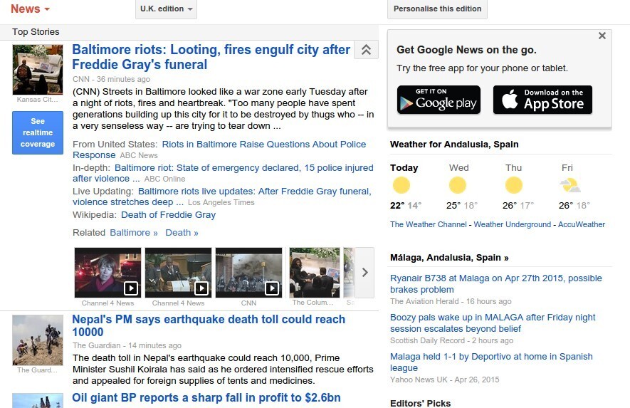Viewport: 630px width, 408px height.
Task: Open AccuWeather link
Action: (582, 225)
